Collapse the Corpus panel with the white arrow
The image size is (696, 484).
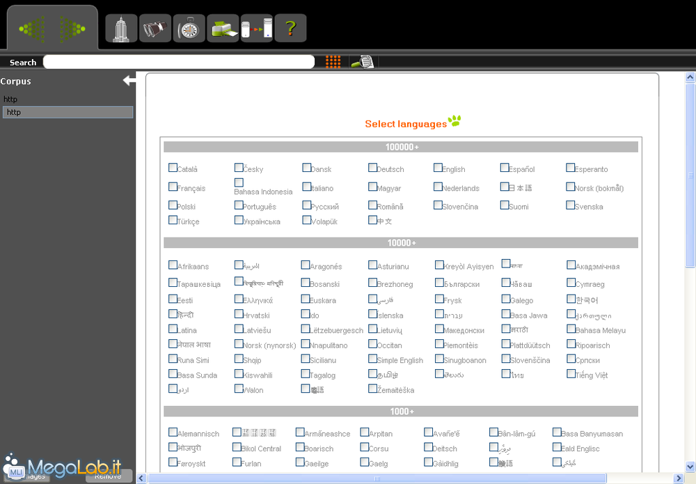pyautogui.click(x=129, y=81)
